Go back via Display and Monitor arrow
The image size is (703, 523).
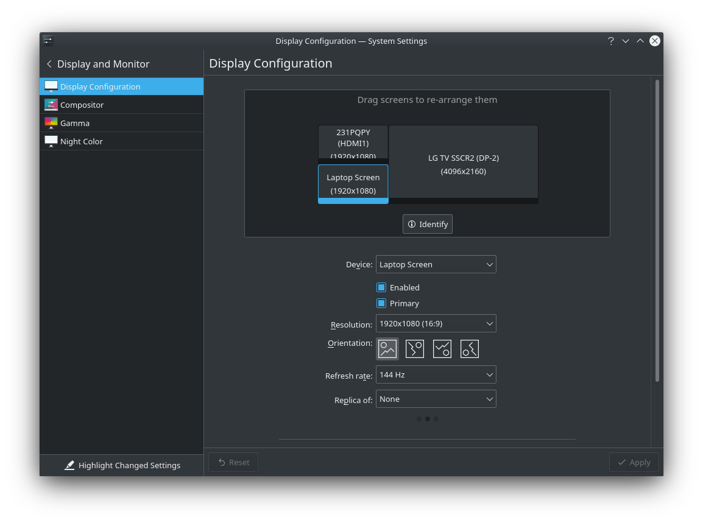click(x=49, y=64)
